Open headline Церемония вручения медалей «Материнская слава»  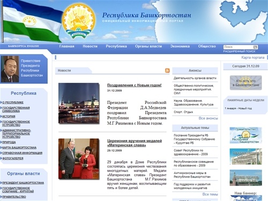135,143
